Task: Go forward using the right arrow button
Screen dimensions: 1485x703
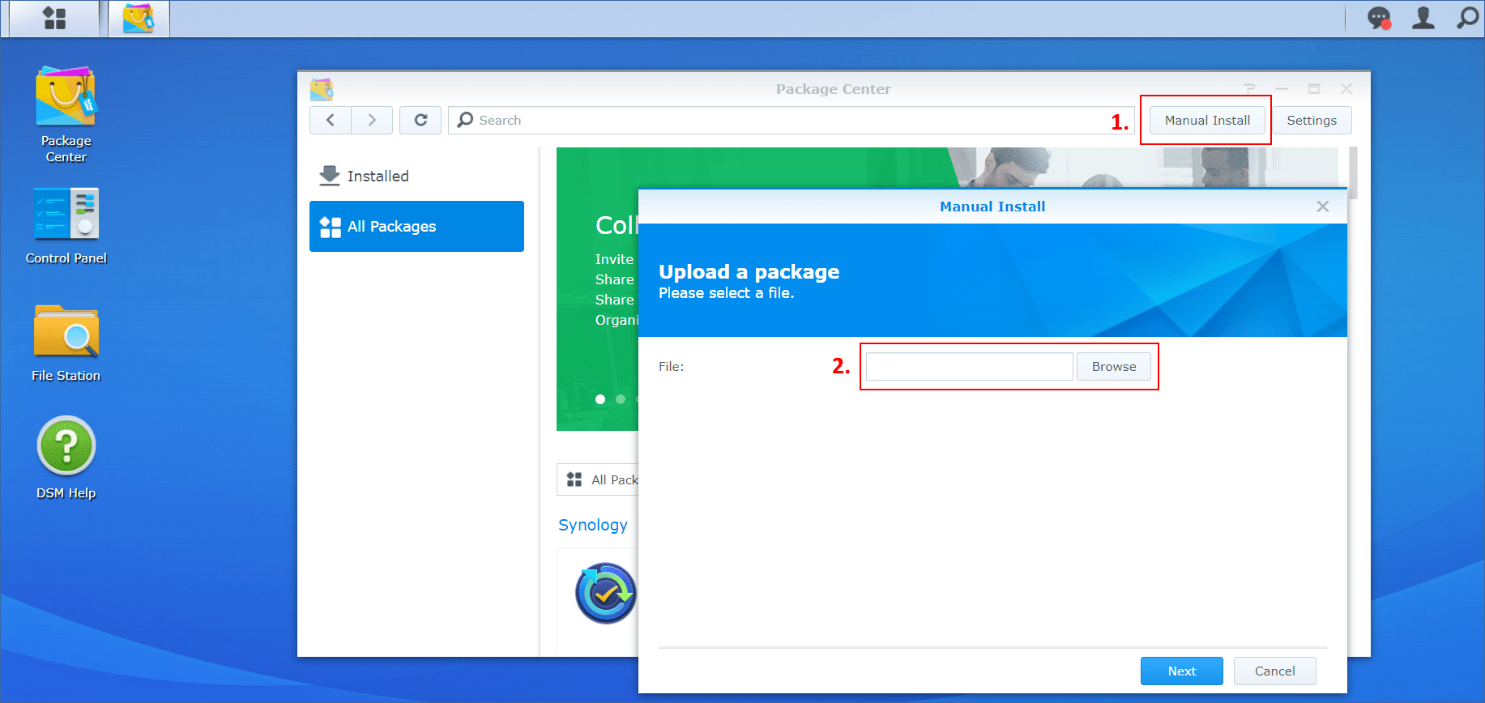Action: coord(372,120)
